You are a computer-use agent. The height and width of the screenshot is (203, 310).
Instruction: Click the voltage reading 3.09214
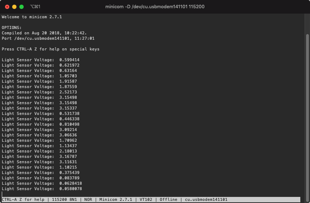coord(68,130)
